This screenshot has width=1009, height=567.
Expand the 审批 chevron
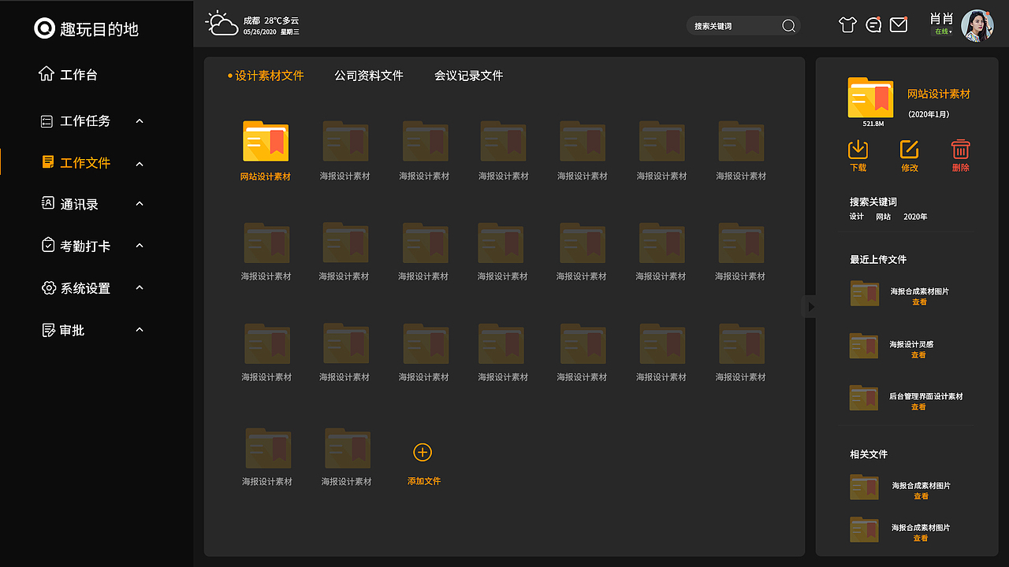[140, 329]
